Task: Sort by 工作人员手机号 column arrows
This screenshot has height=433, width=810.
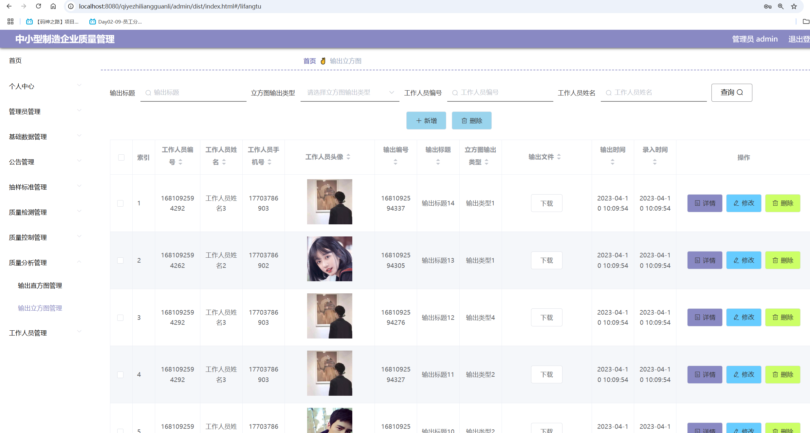Action: tap(269, 162)
